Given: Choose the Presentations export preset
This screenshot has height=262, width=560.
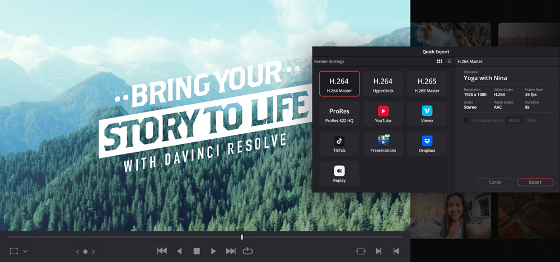Looking at the screenshot, I should (x=383, y=143).
